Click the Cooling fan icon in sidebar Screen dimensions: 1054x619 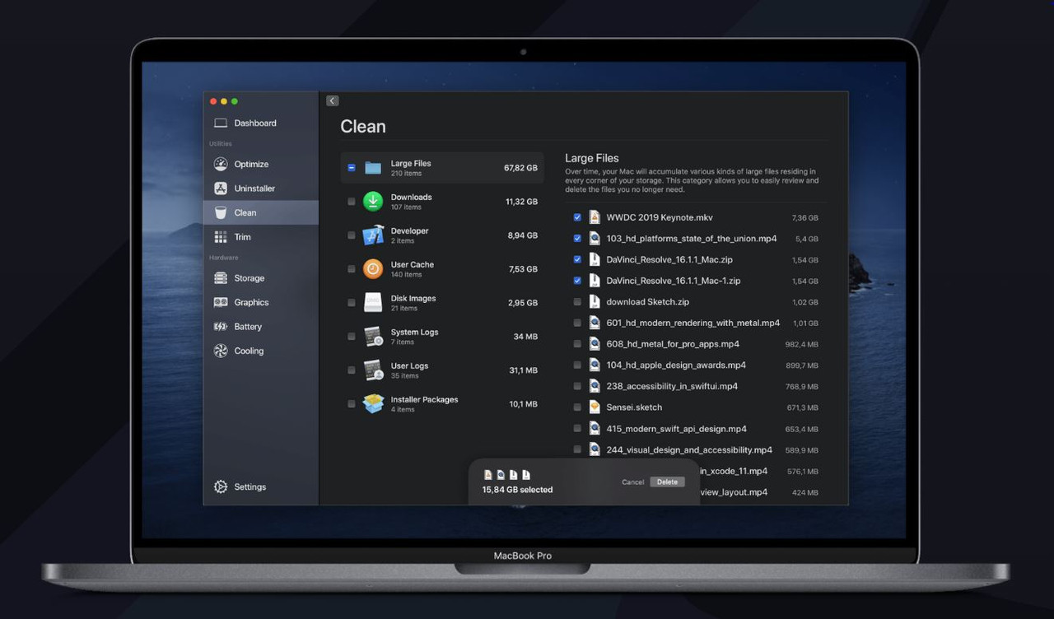(x=221, y=351)
